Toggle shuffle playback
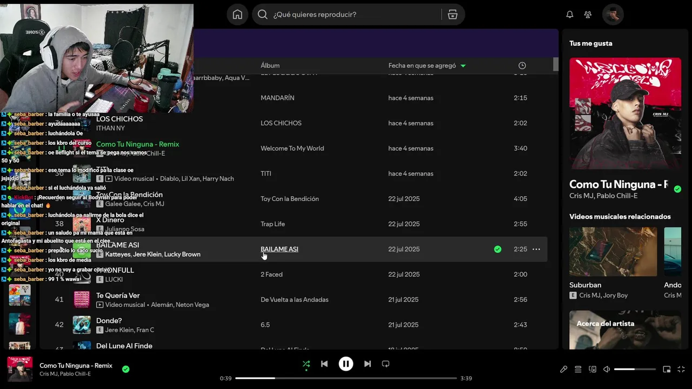Viewport: 692px width, 389px height. [x=306, y=364]
